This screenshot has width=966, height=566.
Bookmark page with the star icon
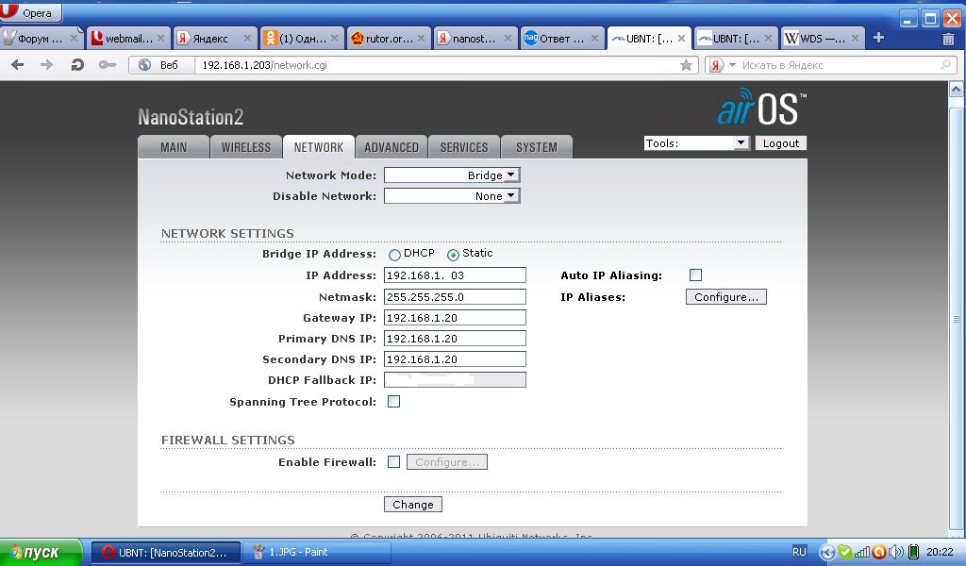click(x=686, y=65)
